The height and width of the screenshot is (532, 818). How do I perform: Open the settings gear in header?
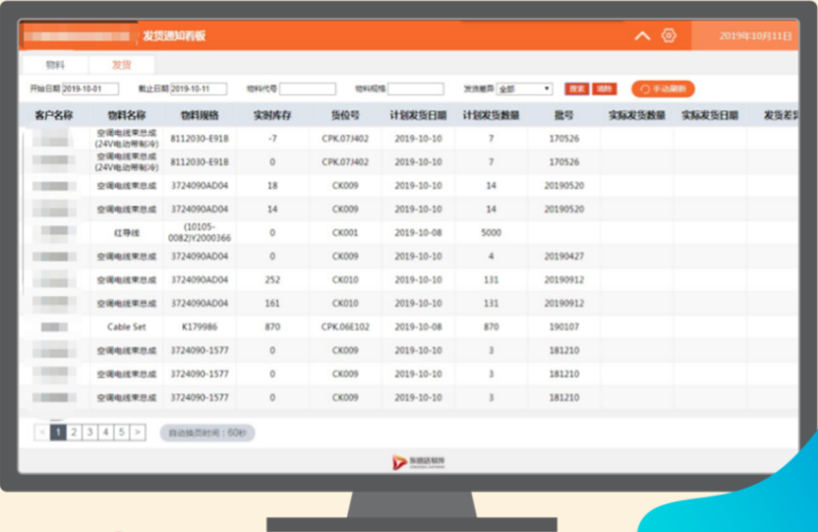tap(669, 35)
